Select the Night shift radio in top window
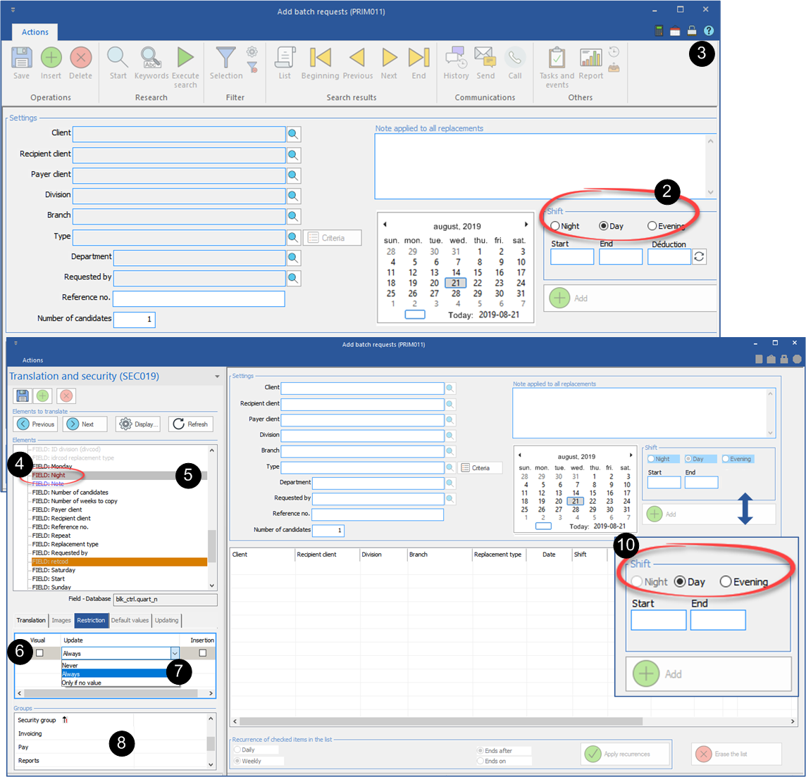 coord(555,226)
